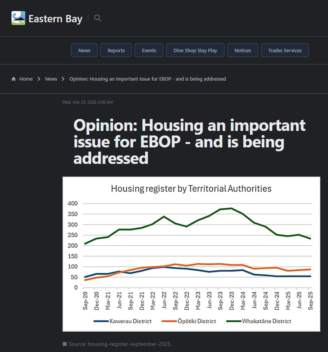Click the Ōpōtiki District legend label
The image size is (328, 352).
click(197, 321)
